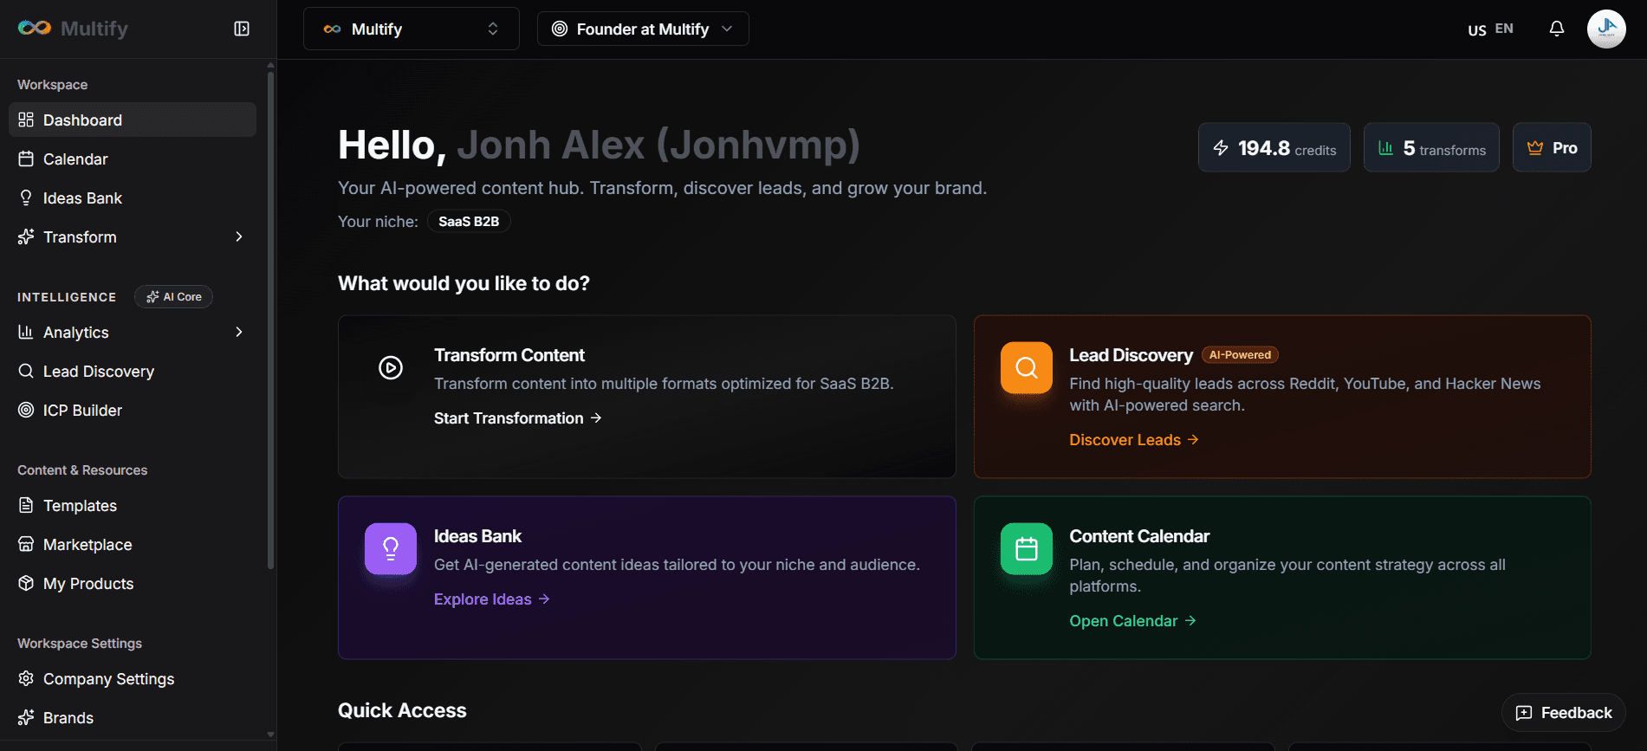The width and height of the screenshot is (1647, 751).
Task: Click the Transform sparkle icon in sidebar
Action: coord(26,236)
